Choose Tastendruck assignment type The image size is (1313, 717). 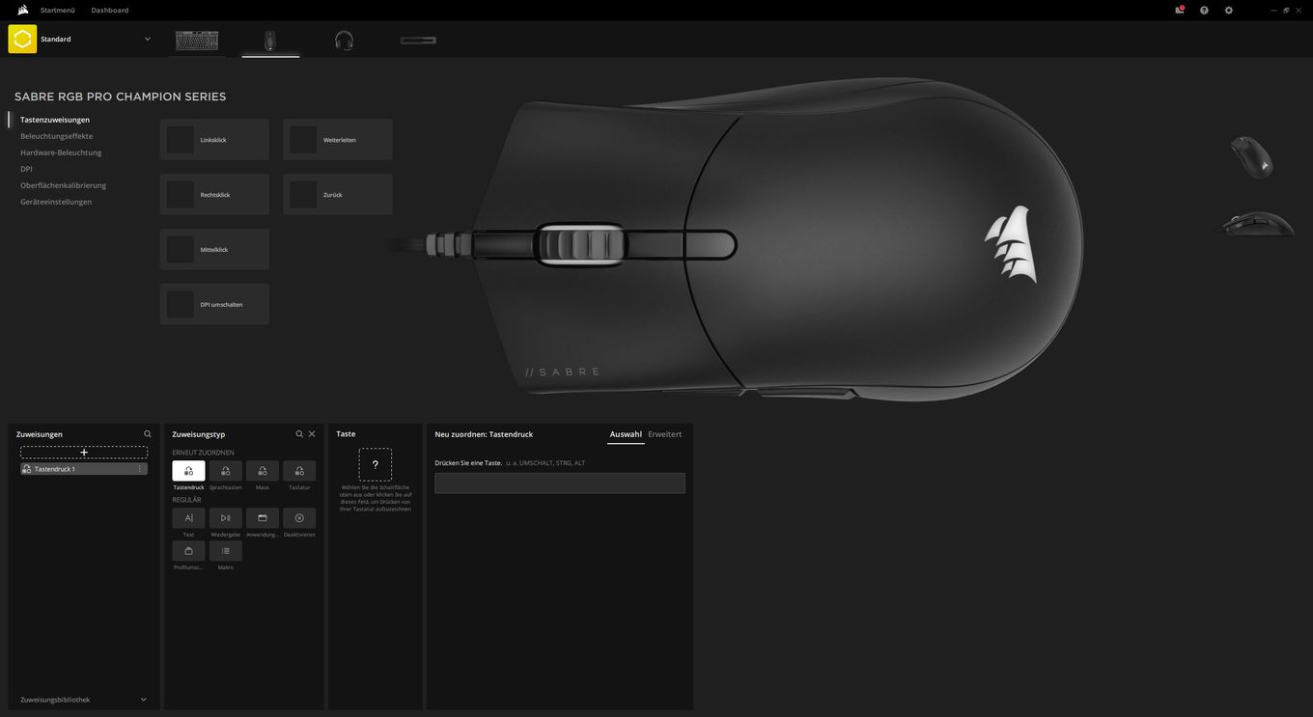188,471
